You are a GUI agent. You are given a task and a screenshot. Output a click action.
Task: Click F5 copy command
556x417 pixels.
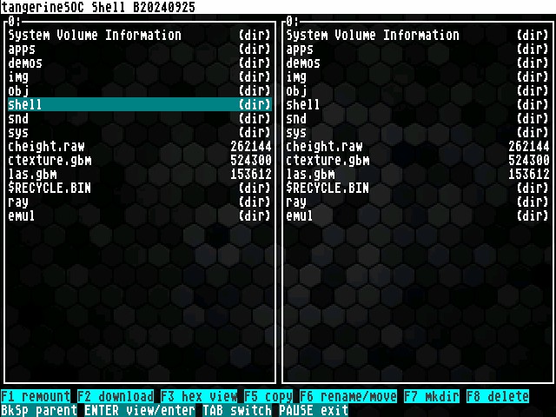pyautogui.click(x=268, y=396)
